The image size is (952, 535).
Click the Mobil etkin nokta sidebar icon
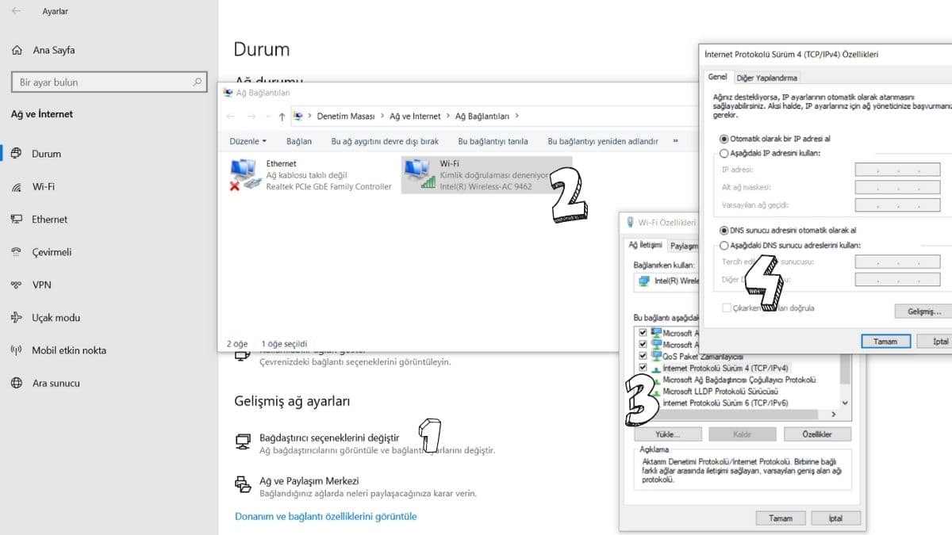(17, 350)
